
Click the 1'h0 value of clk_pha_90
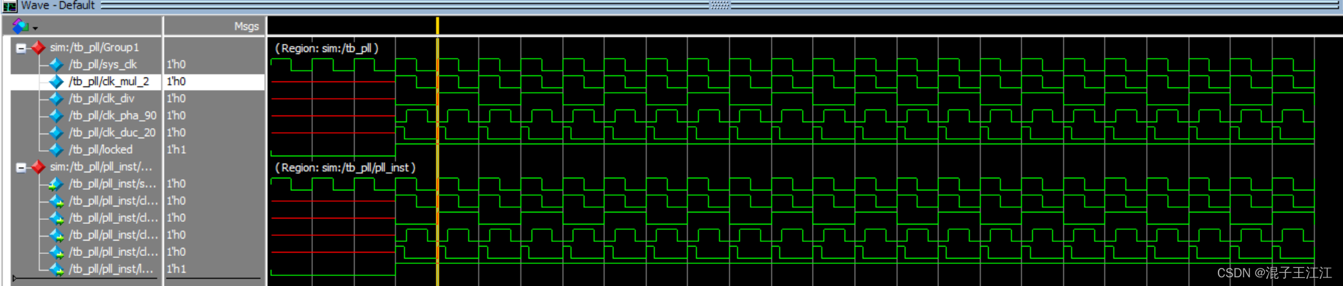(x=176, y=116)
